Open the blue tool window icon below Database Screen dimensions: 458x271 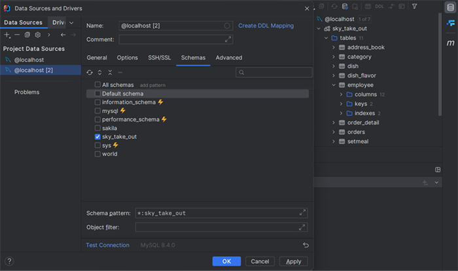pos(451,23)
